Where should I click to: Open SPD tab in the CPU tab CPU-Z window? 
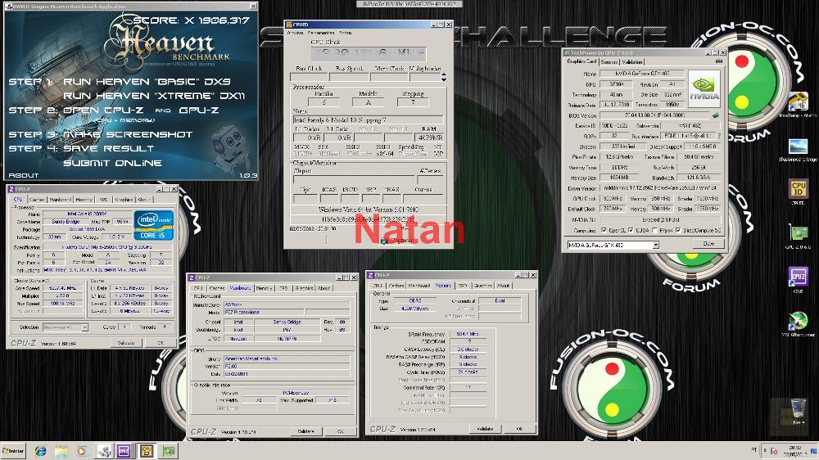103,200
